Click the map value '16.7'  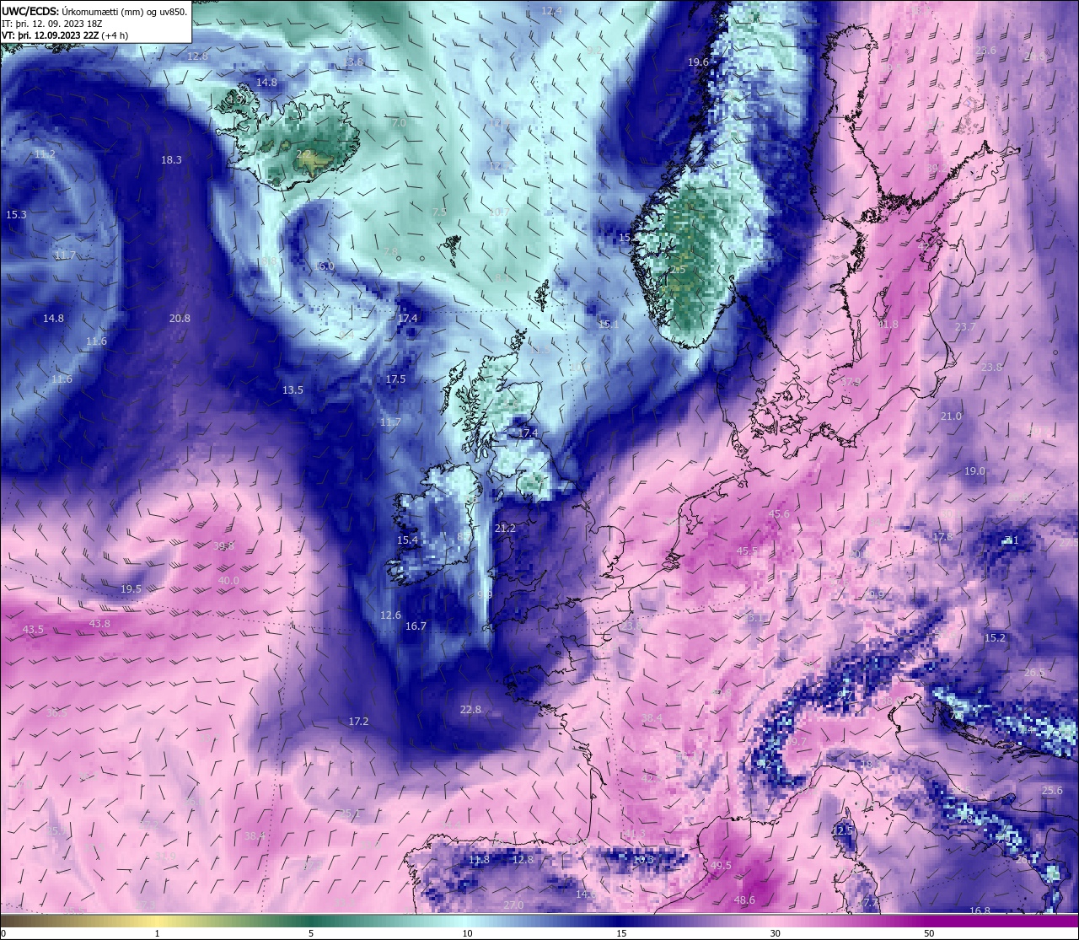point(416,626)
